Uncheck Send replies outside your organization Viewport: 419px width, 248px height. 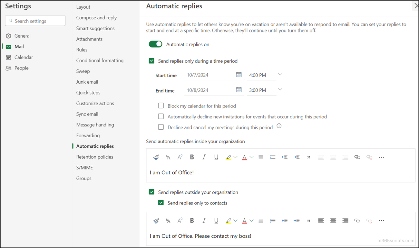pyautogui.click(x=151, y=192)
